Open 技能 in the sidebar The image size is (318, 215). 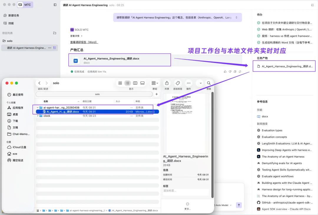(11, 23)
